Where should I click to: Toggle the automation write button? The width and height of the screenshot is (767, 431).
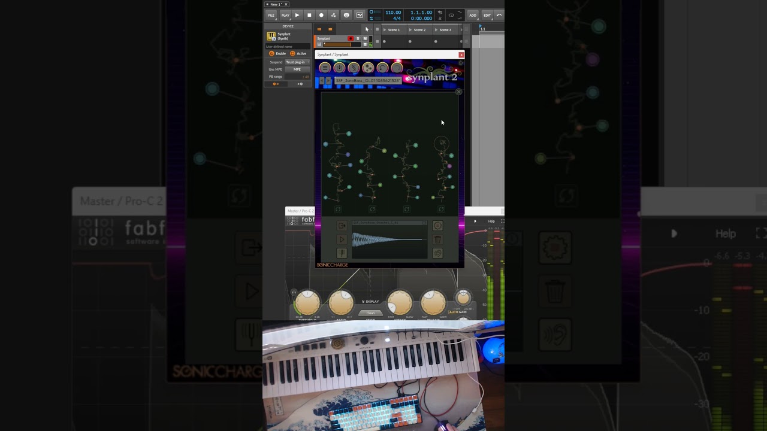pyautogui.click(x=333, y=15)
